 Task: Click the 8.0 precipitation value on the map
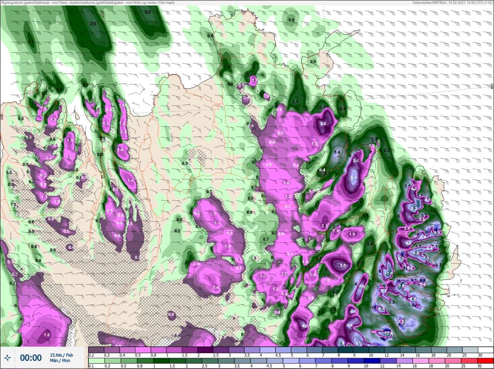point(416,253)
